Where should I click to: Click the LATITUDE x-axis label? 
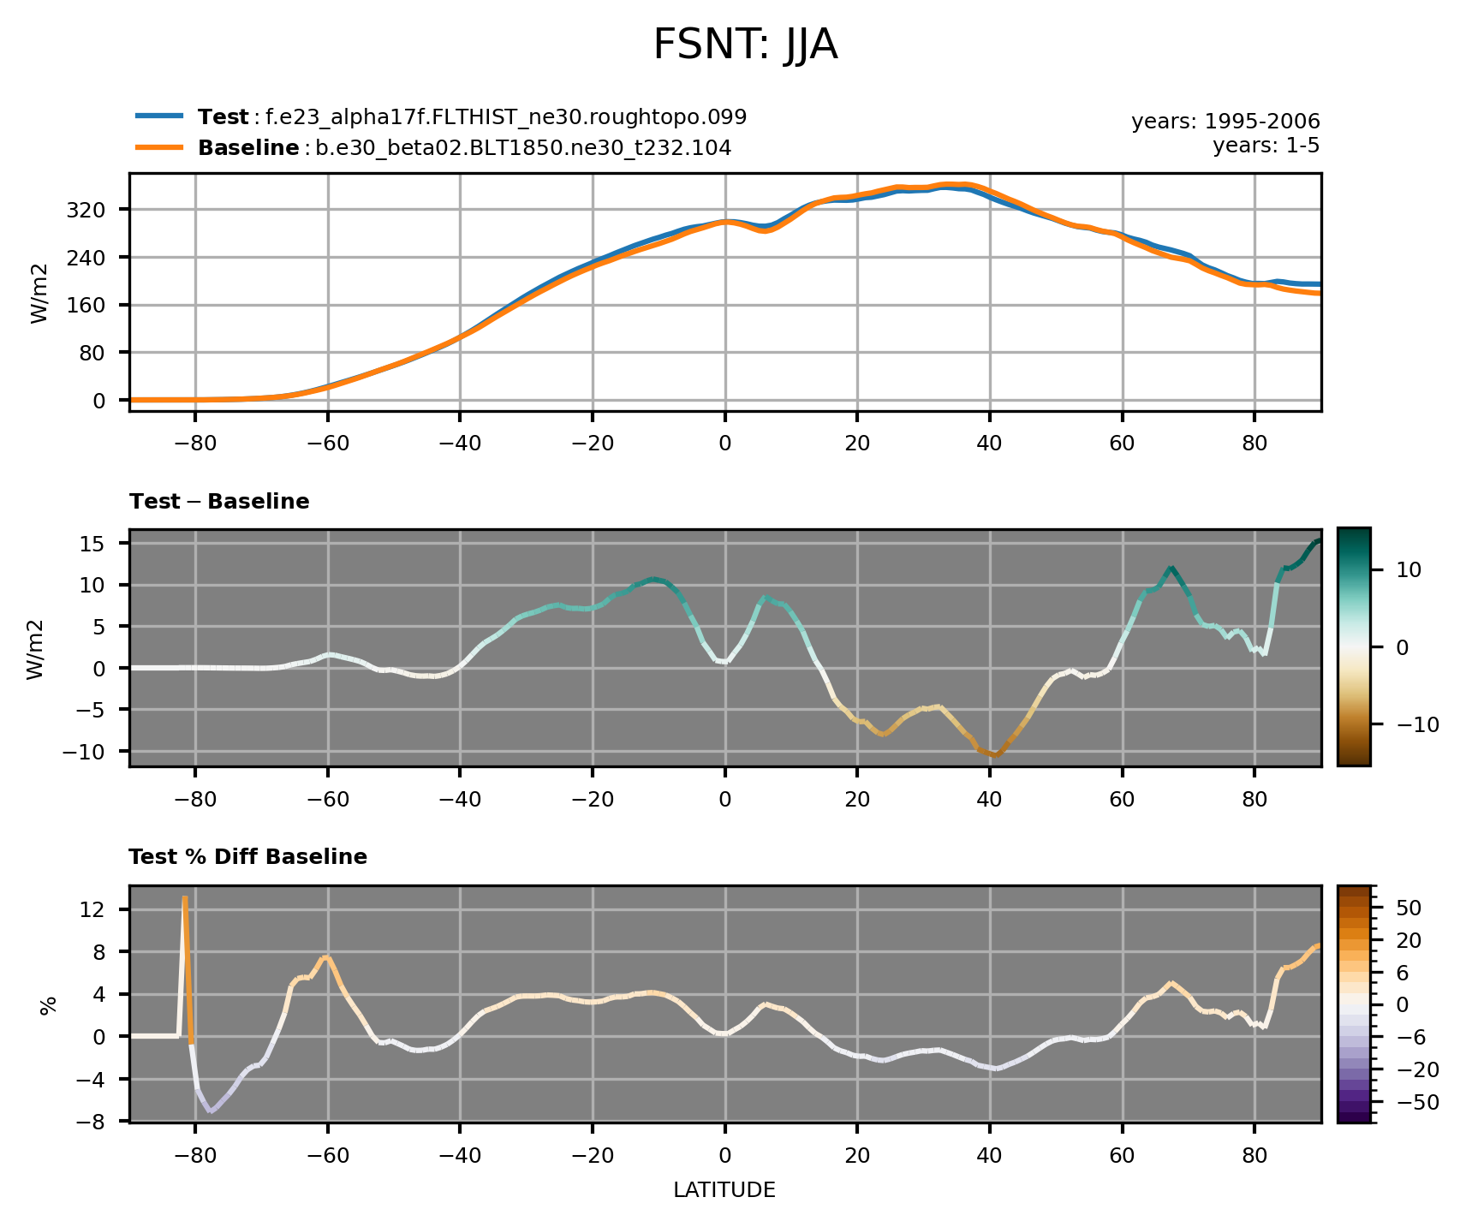click(724, 1190)
